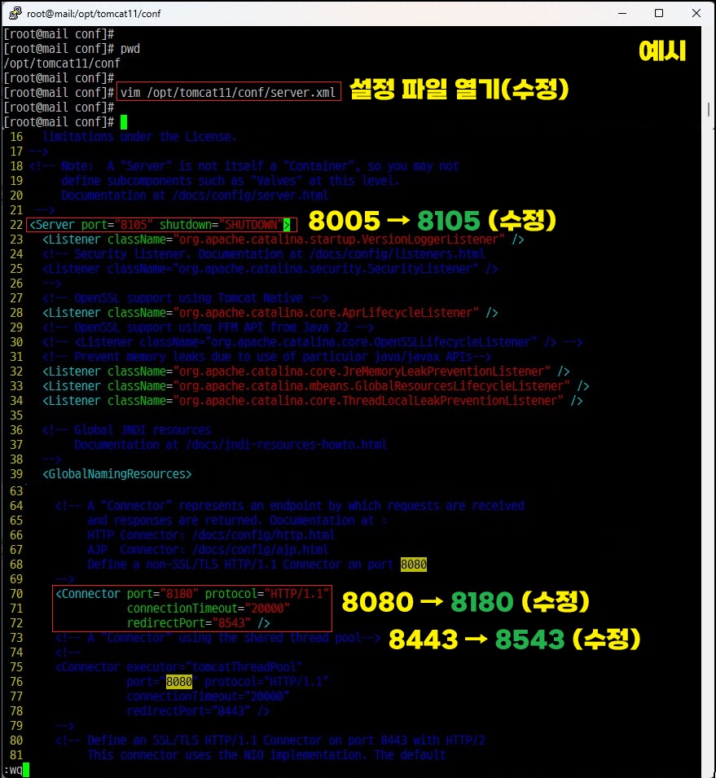This screenshot has height=778, width=716.
Task: Click the GlobalResourcesLifecycleListener line 33
Action: (315, 386)
